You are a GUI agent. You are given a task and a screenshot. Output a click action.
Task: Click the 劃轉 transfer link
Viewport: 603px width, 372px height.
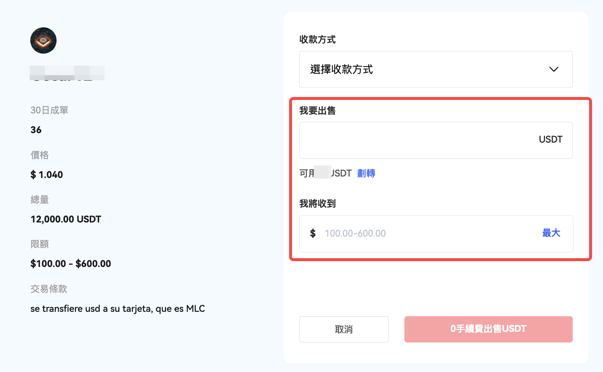(366, 173)
